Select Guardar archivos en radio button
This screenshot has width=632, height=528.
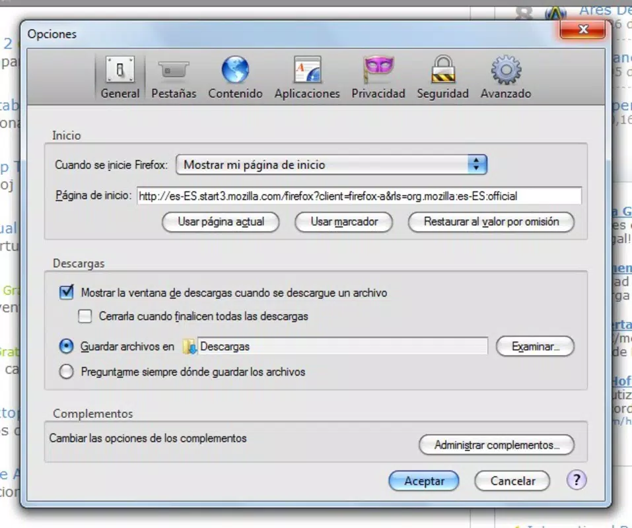coord(67,346)
